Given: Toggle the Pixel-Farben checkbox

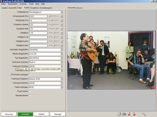Looking at the screenshot, I should [x=30, y=91].
